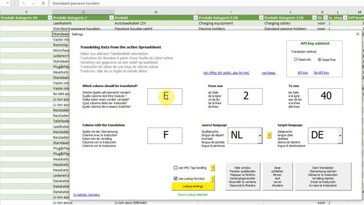The height and width of the screenshot is (205, 364).
Task: Open the visit DeepL link
Action: point(268,73)
